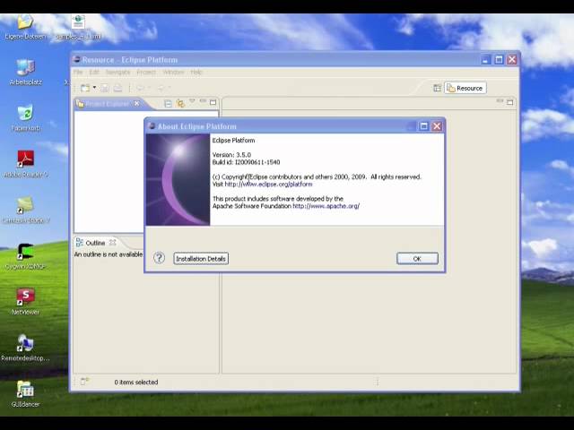Viewport: 574px width, 430px height.
Task: Close the About Eclipse Platform dialog
Action: [x=437, y=126]
